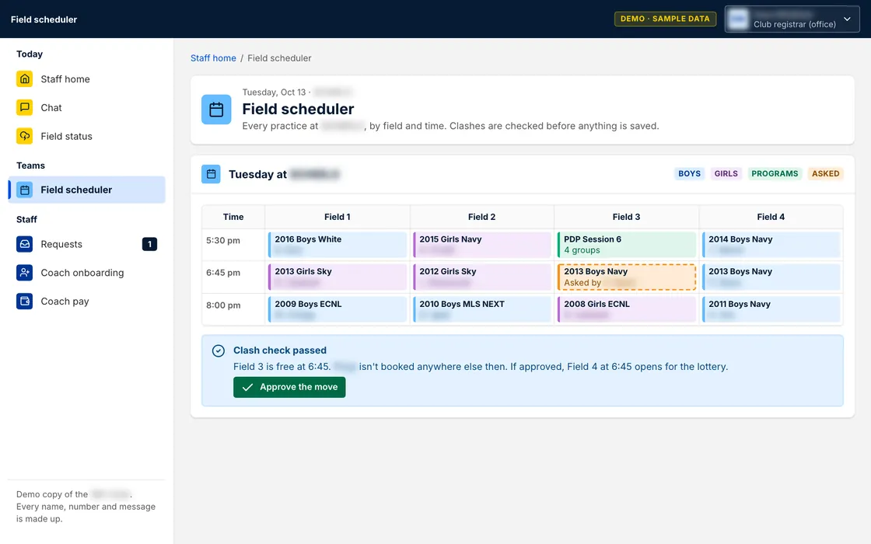
Task: Click the Clash check passed heading
Action: point(280,350)
